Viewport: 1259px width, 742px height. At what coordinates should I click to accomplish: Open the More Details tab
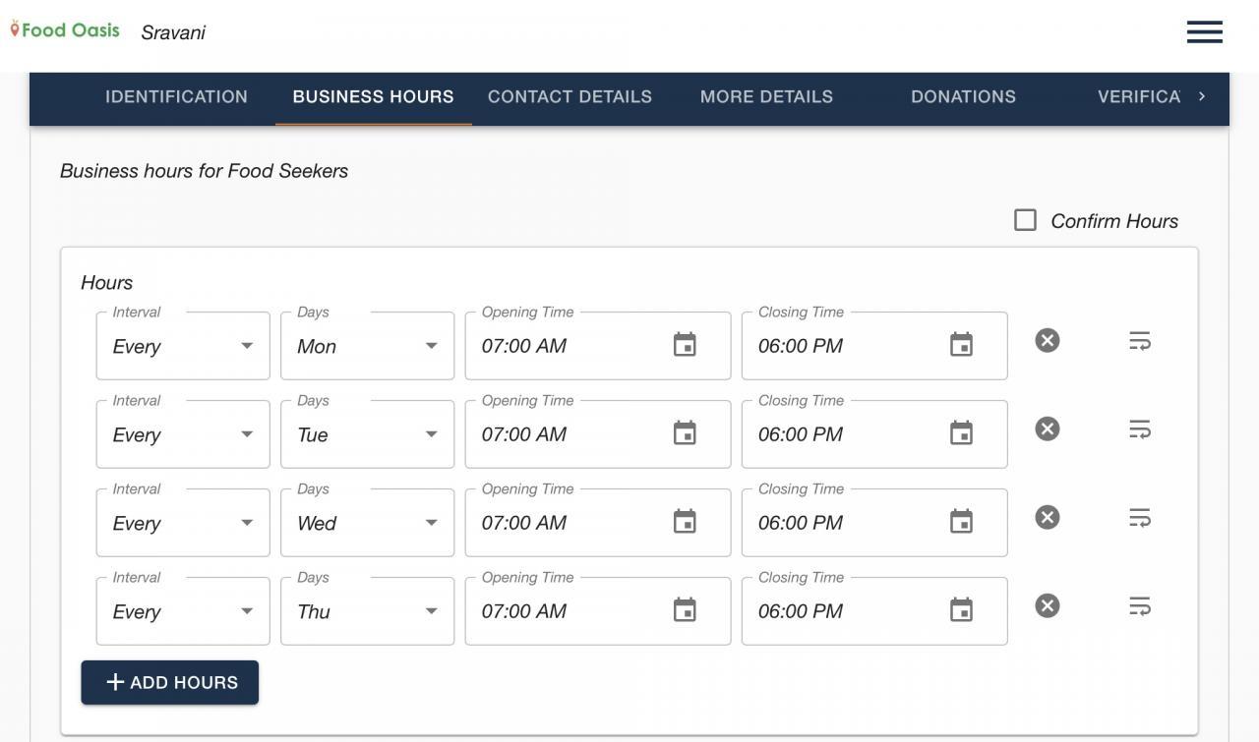(767, 97)
